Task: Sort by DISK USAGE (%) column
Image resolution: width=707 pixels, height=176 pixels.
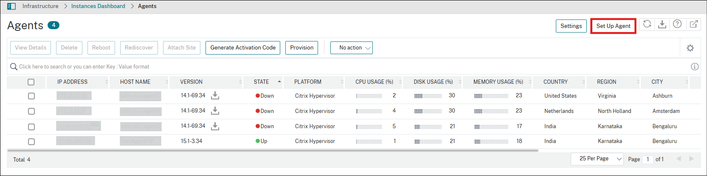Action: click(433, 82)
